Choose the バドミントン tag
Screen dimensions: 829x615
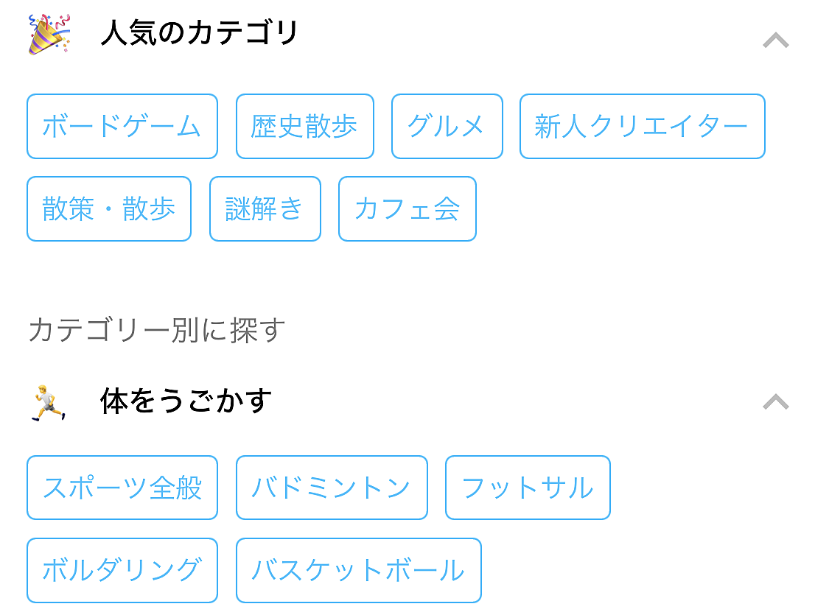(332, 488)
